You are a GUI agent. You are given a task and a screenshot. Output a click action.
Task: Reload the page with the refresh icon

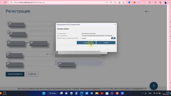[5, 2]
